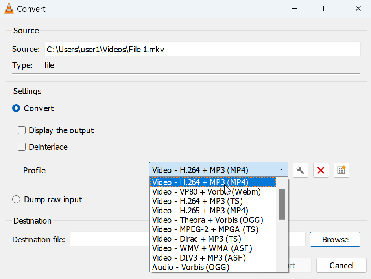371x279 pixels.
Task: Minimize the Convert dialog window
Action: click(294, 9)
